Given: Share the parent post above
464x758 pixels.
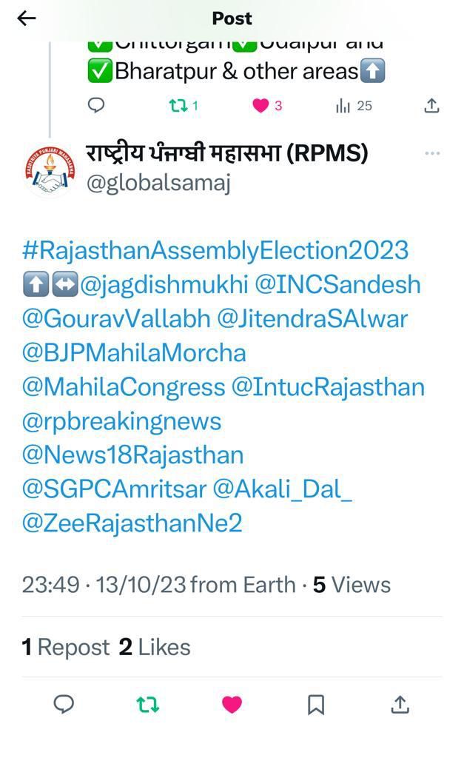Looking at the screenshot, I should coord(432,106).
